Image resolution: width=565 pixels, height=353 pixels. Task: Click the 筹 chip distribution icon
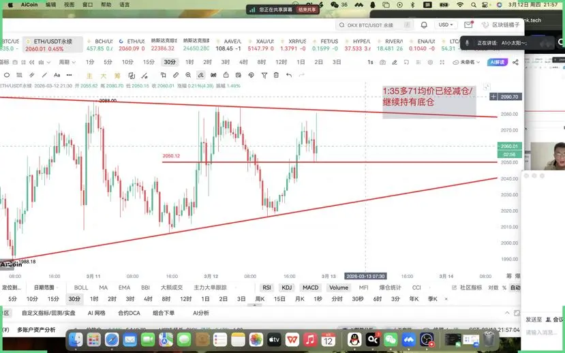click(x=117, y=76)
